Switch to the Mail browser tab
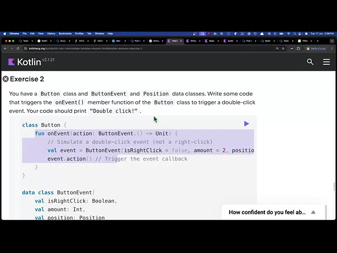The height and width of the screenshot is (253, 337). (118, 41)
